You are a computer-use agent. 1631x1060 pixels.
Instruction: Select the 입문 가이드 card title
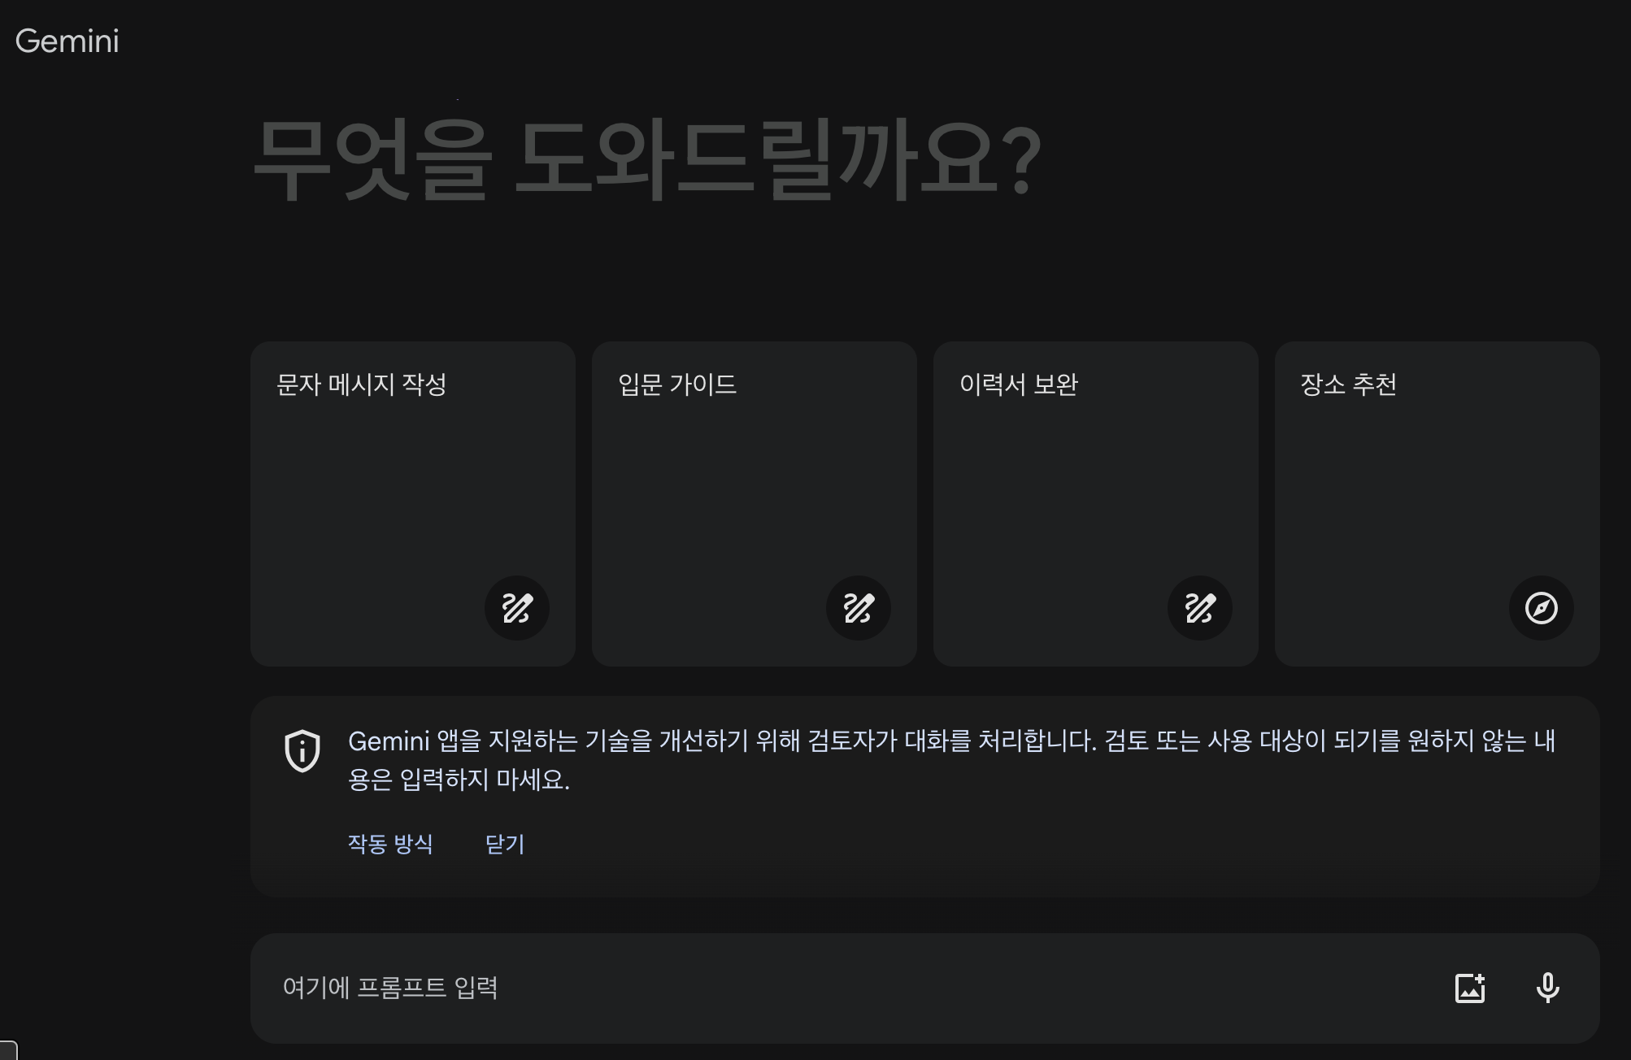point(677,384)
